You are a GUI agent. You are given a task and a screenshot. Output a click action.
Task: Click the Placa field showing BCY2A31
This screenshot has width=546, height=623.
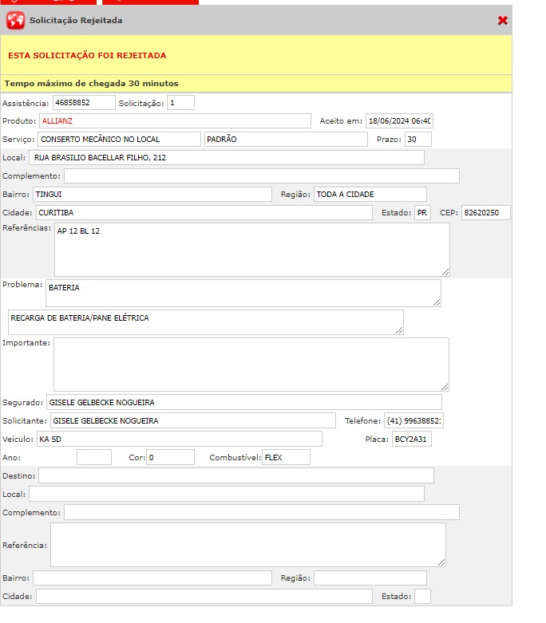click(x=411, y=440)
